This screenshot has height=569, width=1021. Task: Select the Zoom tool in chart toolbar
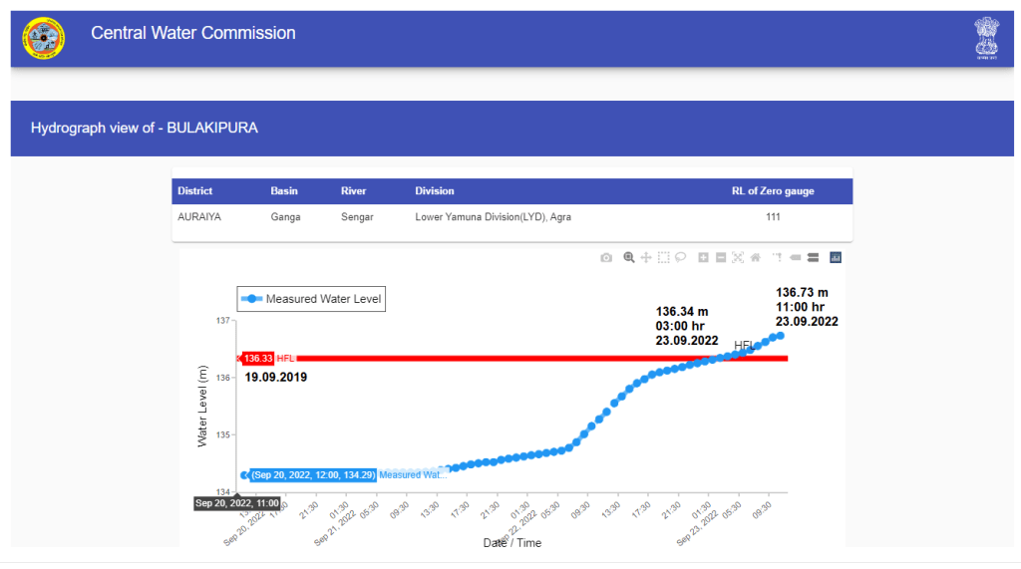click(x=629, y=257)
